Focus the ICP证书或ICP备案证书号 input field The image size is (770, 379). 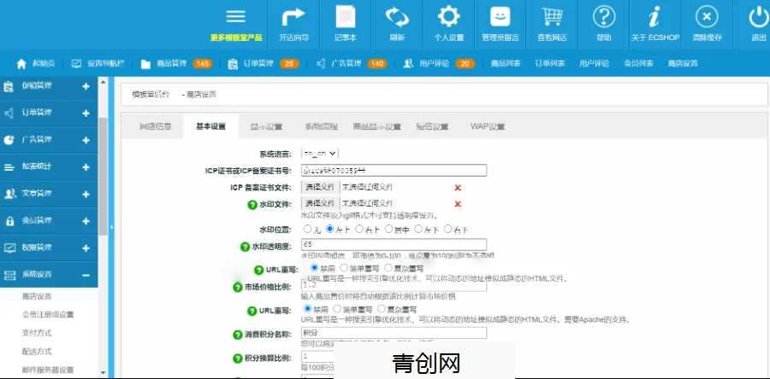click(x=394, y=171)
